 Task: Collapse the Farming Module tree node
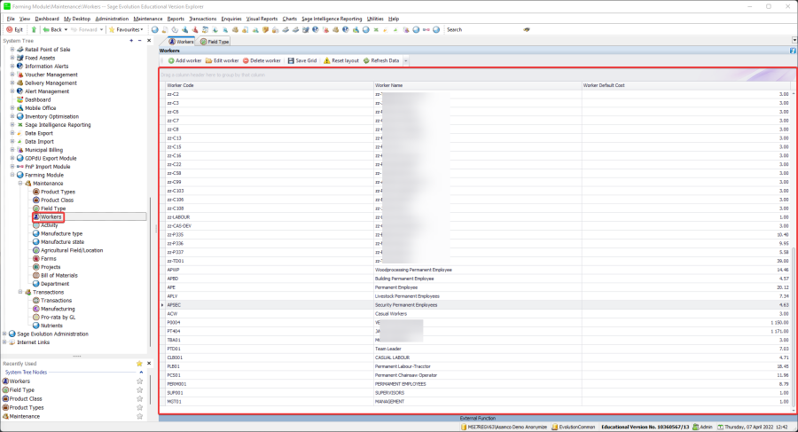12,175
